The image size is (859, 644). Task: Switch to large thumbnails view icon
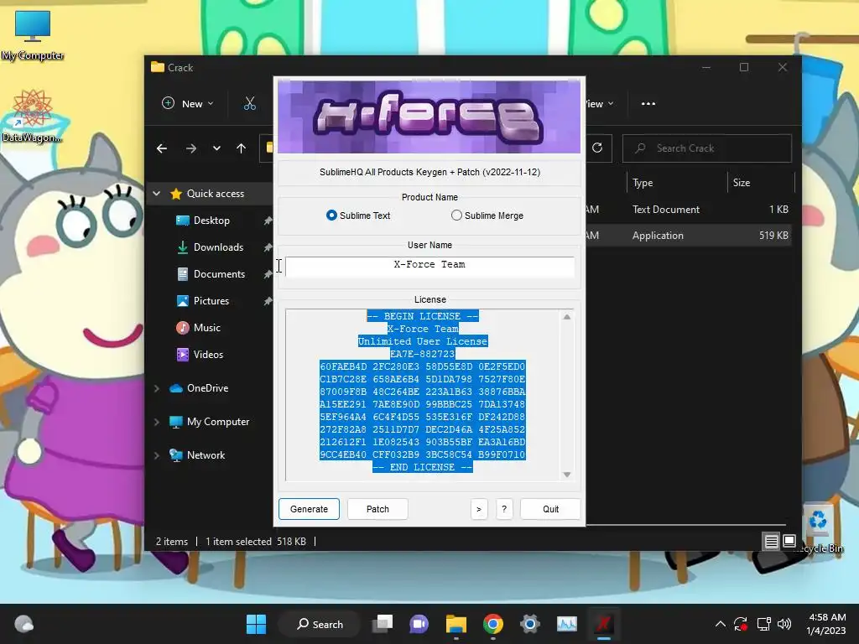789,542
